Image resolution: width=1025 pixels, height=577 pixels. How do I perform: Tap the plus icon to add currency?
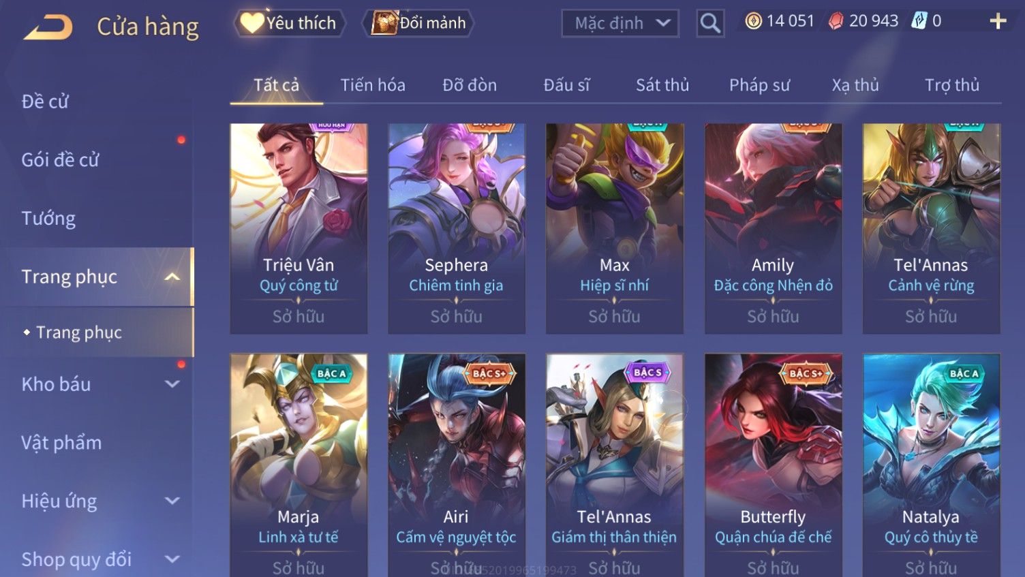click(998, 22)
